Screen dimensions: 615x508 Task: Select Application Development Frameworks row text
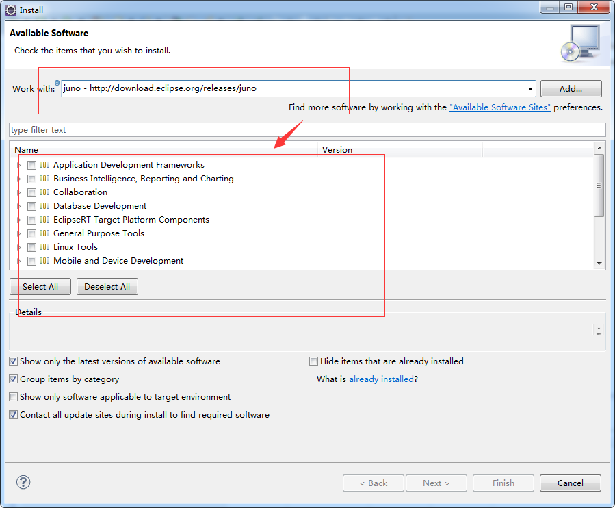point(129,164)
